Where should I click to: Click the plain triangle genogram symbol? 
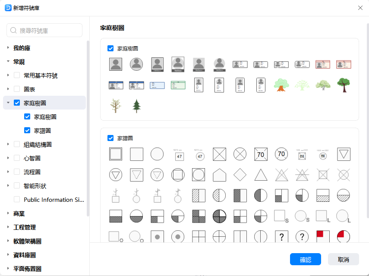tap(260, 175)
